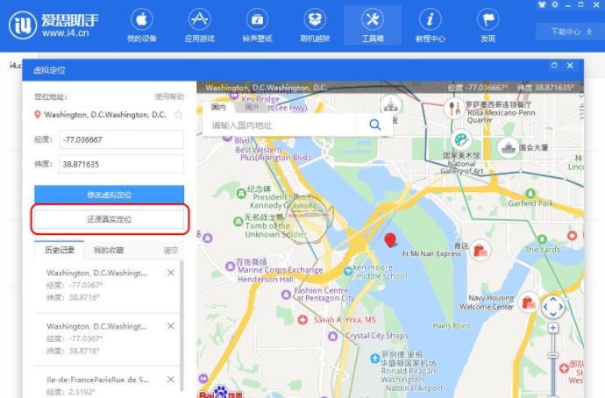Open 刷机越狱 flash and jailbreak section
Screen dimensions: 605x398
(316, 25)
